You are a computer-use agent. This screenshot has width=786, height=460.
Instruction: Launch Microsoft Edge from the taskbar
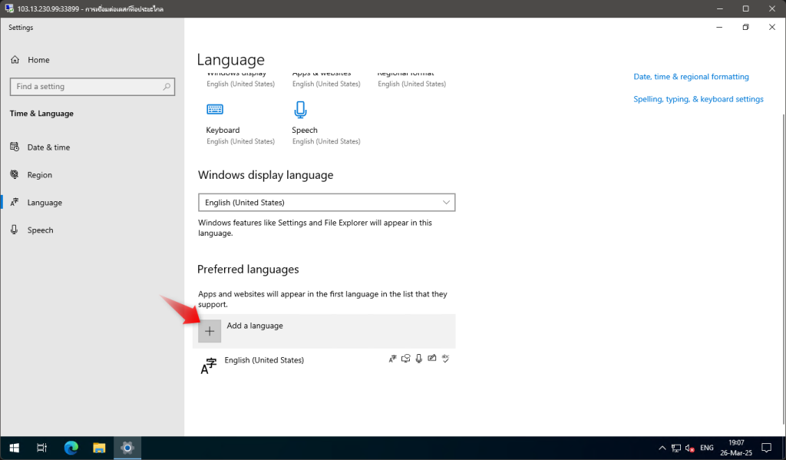[71, 448]
